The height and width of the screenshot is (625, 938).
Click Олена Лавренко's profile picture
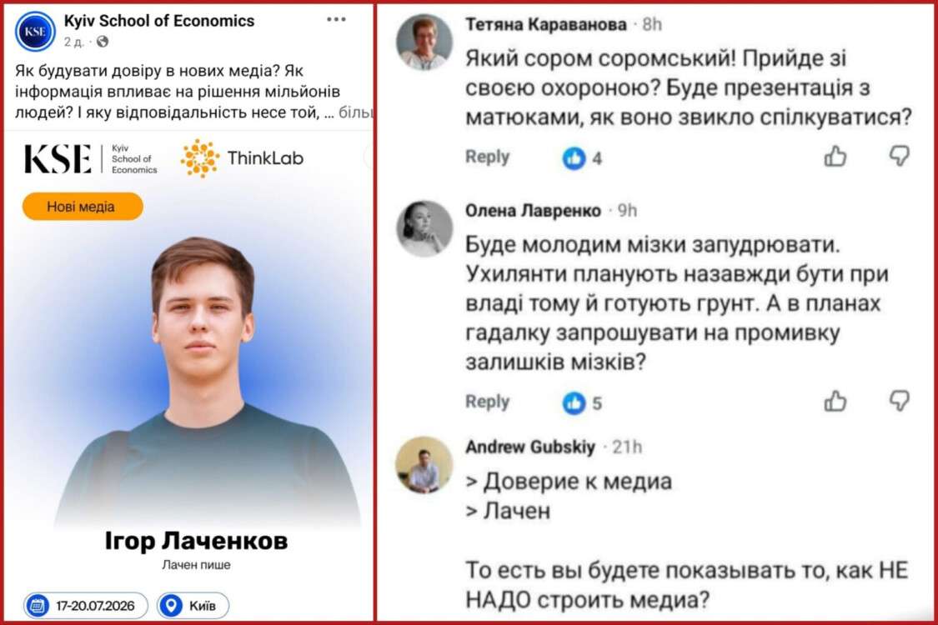pos(424,228)
